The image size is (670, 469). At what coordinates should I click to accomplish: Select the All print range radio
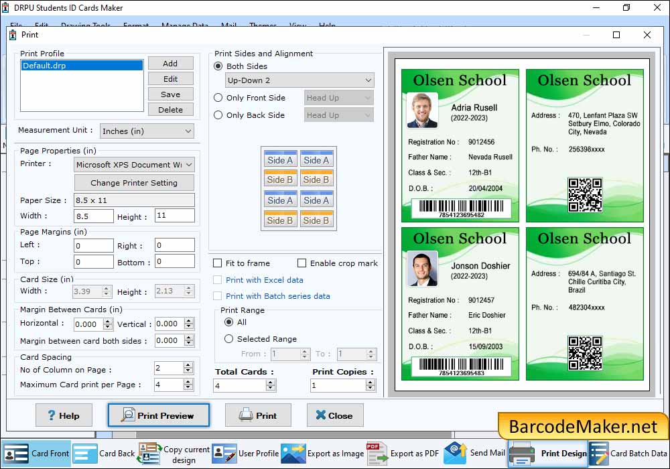pyautogui.click(x=229, y=322)
